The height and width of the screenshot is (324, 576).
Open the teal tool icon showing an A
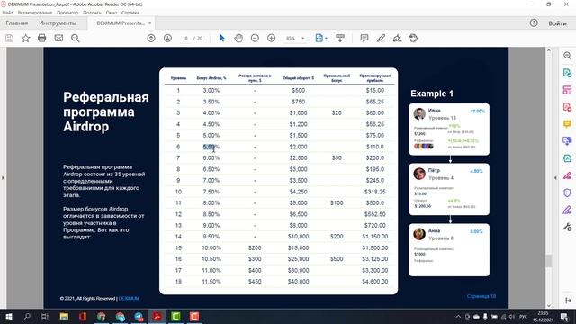click(x=567, y=158)
